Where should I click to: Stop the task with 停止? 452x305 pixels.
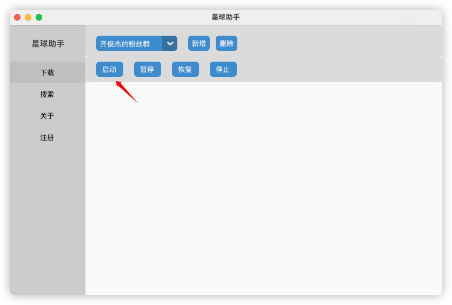tap(223, 69)
